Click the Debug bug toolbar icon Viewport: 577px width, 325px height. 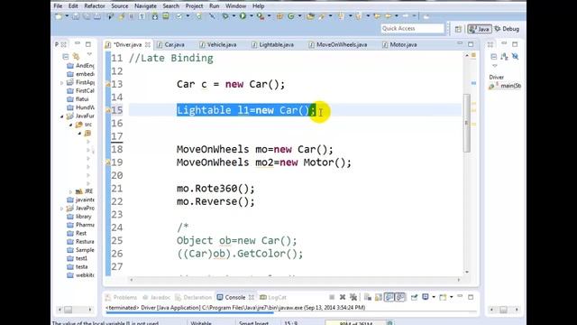coord(225,16)
